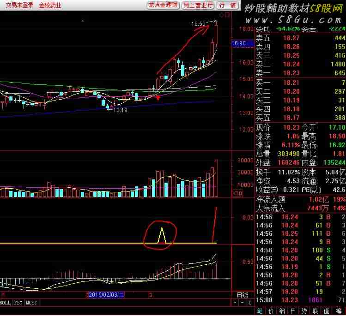Viewport: 346px width, 316px height.
Task: Select the MCST indicator tab
Action: [31, 303]
